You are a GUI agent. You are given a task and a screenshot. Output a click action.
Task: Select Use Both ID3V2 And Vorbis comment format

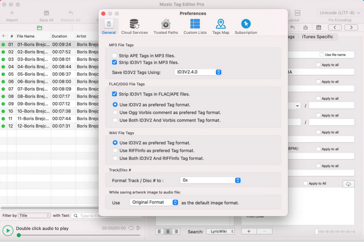tap(115, 120)
